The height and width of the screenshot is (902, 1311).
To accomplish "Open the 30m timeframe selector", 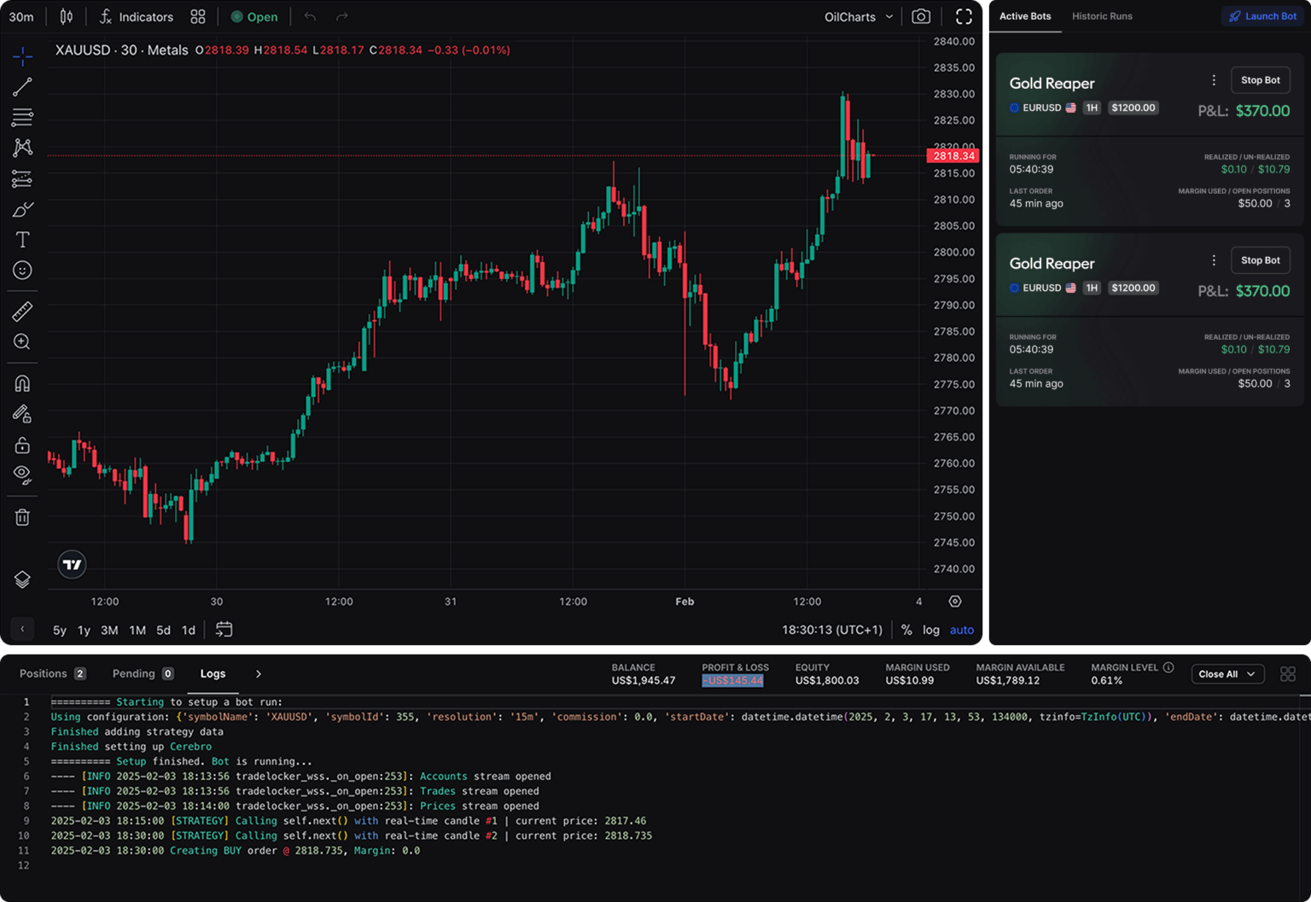I will 21,17.
